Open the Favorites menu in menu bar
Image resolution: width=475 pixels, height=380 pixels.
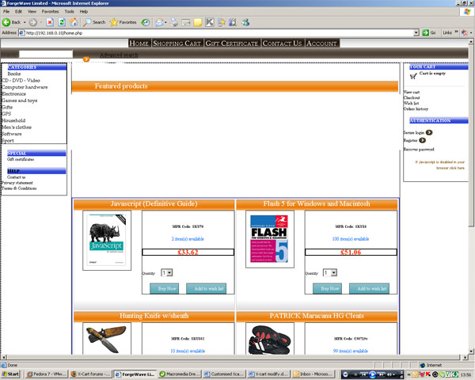coord(50,12)
